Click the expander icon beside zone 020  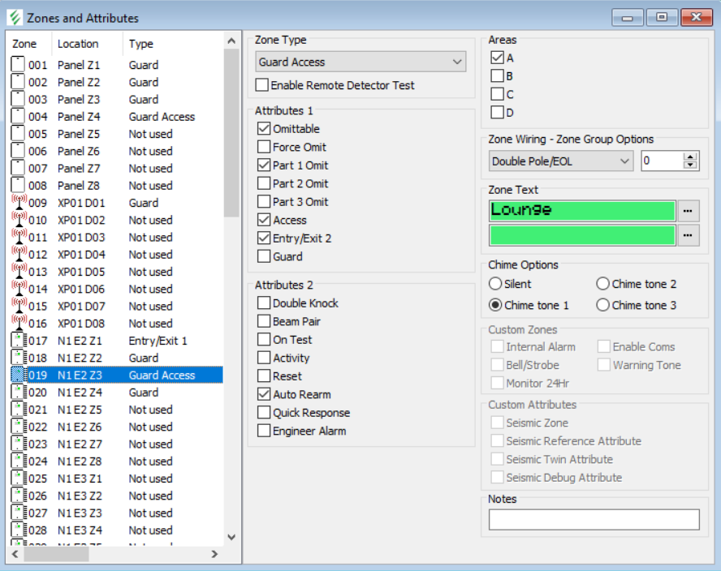coord(18,393)
